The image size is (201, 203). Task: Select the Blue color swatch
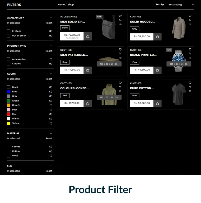(x=9, y=92)
